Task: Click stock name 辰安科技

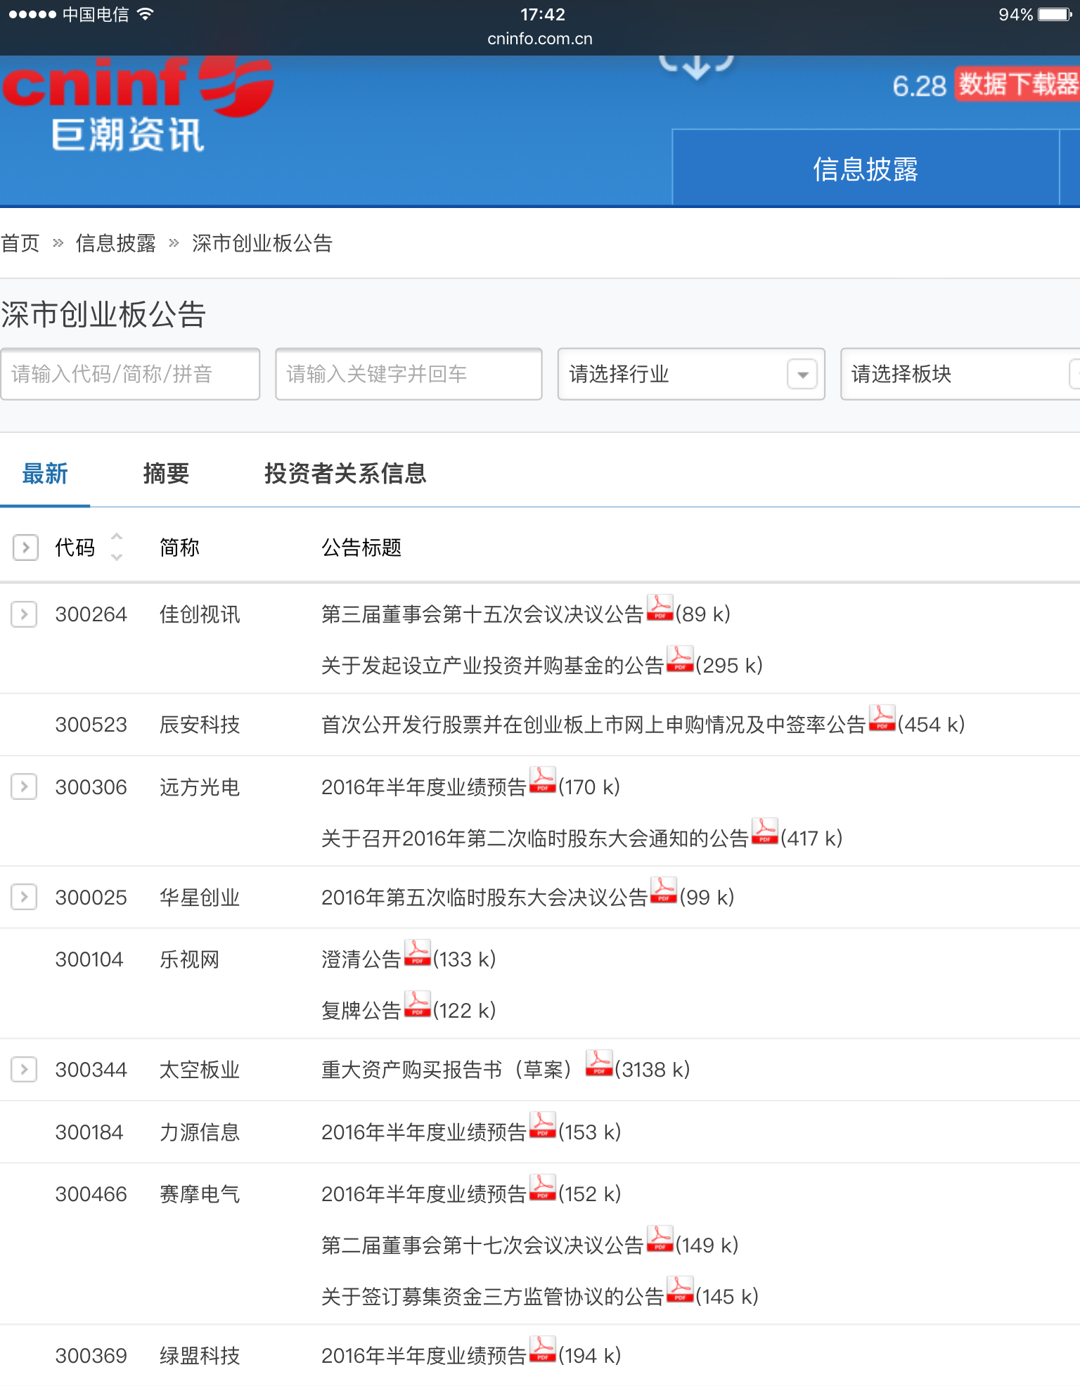Action: point(200,725)
